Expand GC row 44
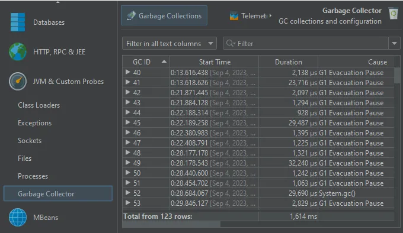Image resolution: width=403 pixels, height=233 pixels. [128, 112]
